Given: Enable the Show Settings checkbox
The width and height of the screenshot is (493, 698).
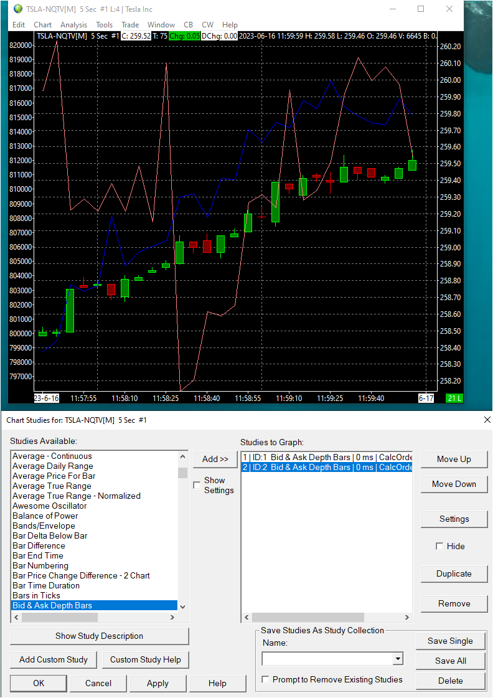Looking at the screenshot, I should (x=197, y=485).
